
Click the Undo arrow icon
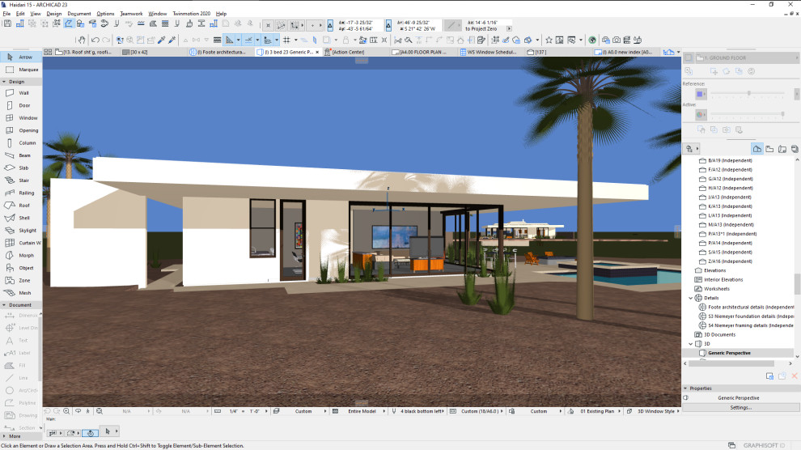coord(95,40)
